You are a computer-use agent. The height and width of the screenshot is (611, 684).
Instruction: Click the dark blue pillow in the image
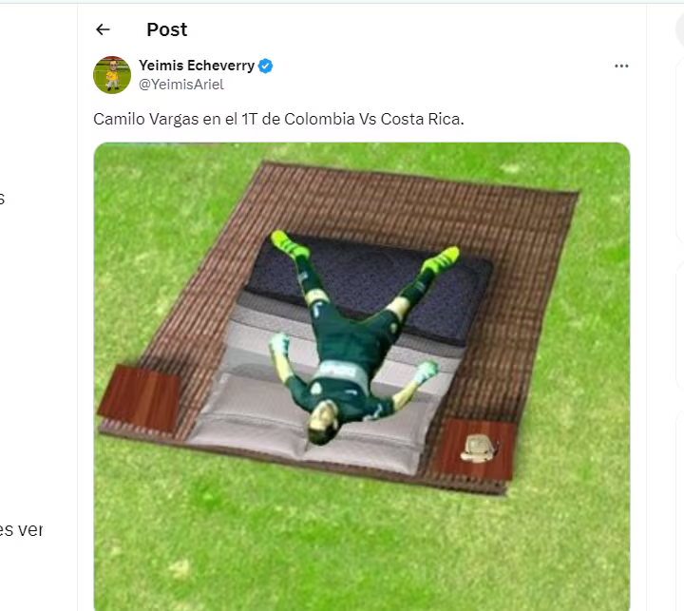click(370, 284)
